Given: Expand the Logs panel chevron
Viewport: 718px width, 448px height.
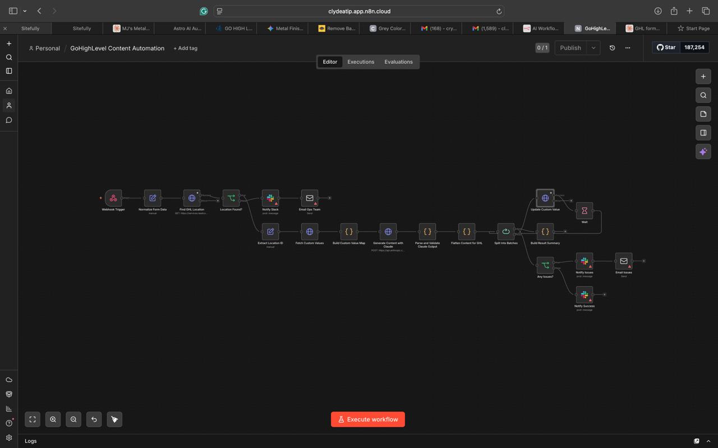Looking at the screenshot, I should pyautogui.click(x=708, y=441).
